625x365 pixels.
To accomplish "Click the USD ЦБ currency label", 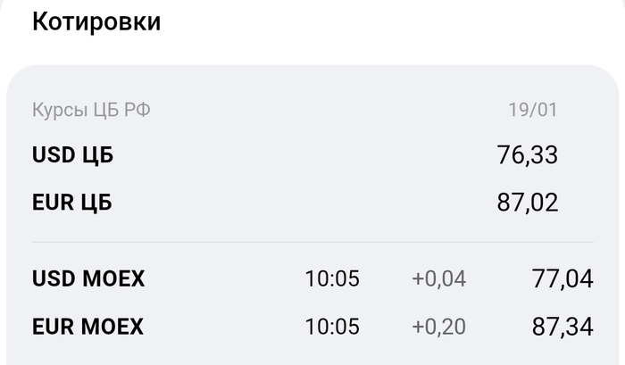I will point(73,154).
